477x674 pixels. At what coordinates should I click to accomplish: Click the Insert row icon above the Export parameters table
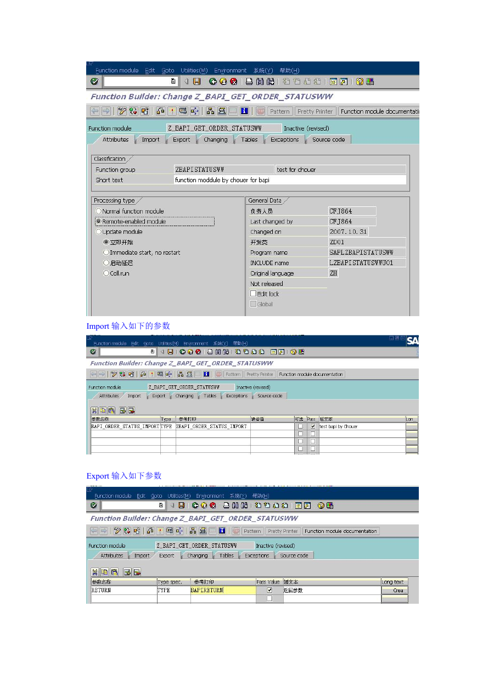click(x=127, y=571)
